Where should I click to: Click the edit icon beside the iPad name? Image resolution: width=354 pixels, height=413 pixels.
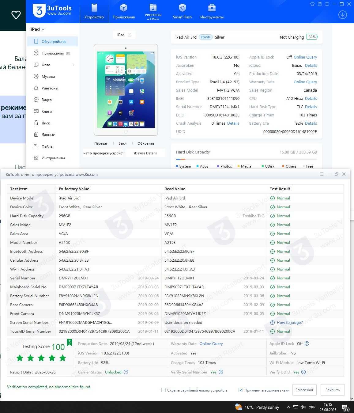130,35
